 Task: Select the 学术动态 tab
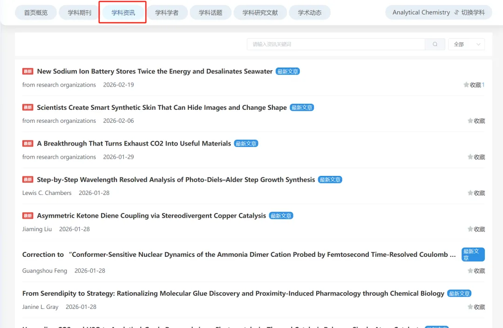(310, 13)
